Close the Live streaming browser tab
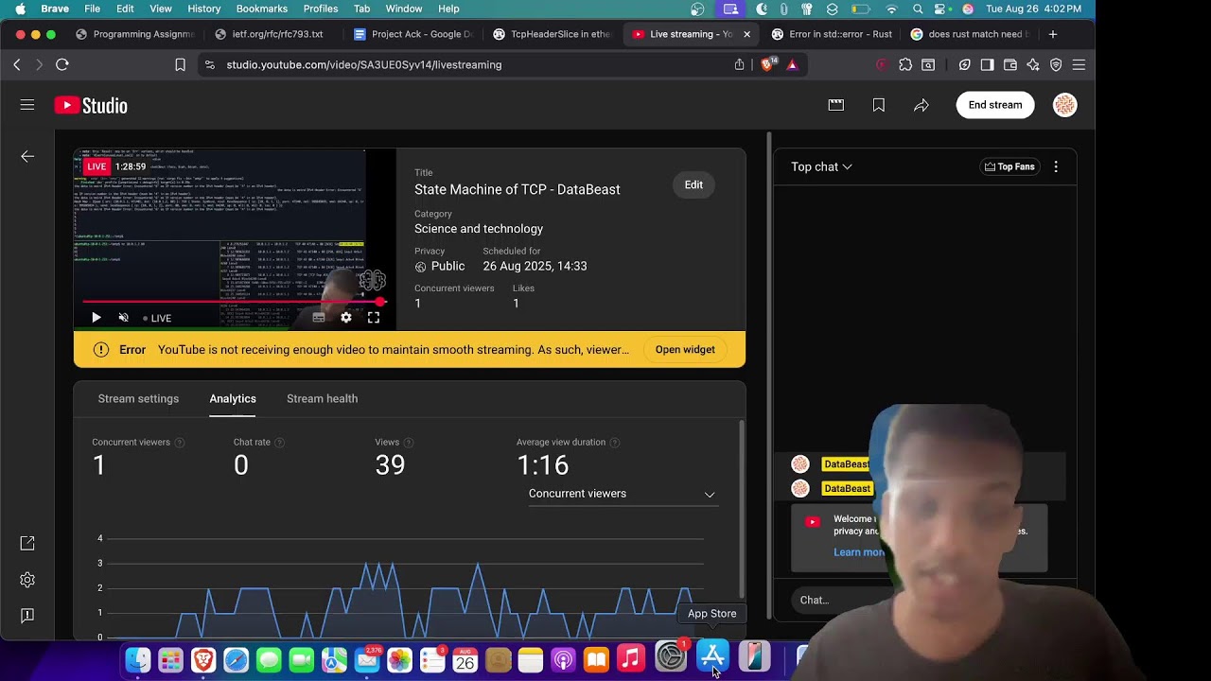 pyautogui.click(x=746, y=34)
